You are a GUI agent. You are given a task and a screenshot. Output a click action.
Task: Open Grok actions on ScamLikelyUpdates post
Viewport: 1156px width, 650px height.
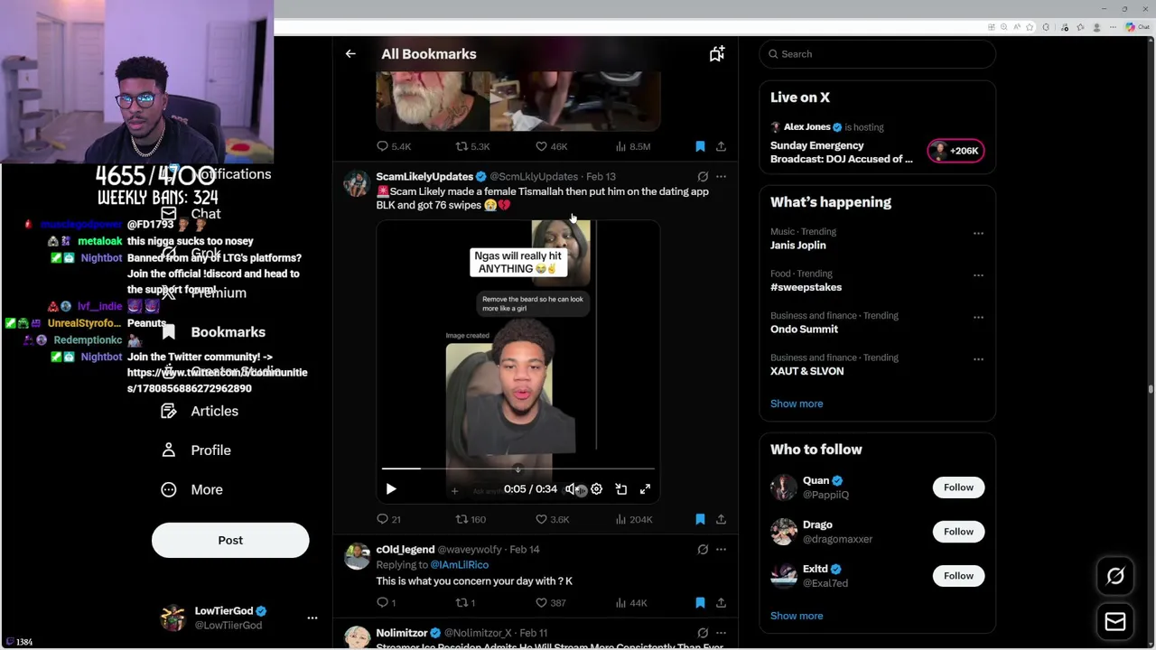tap(703, 177)
